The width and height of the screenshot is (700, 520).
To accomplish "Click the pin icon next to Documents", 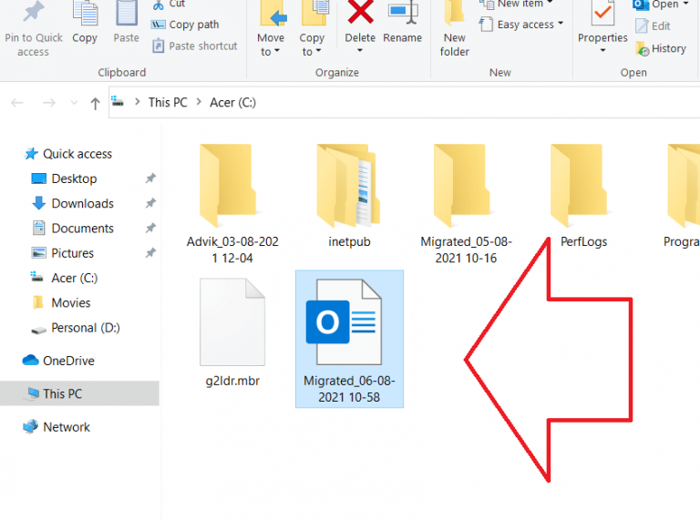I will pos(150,229).
